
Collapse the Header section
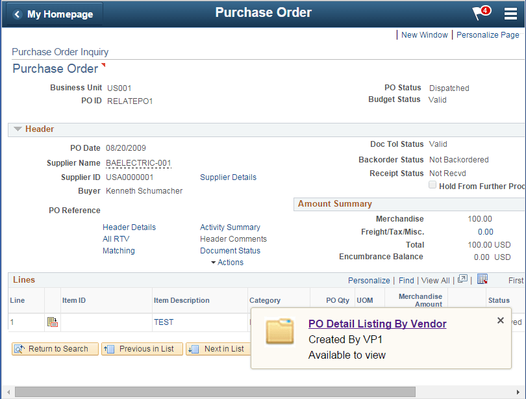pyautogui.click(x=18, y=129)
